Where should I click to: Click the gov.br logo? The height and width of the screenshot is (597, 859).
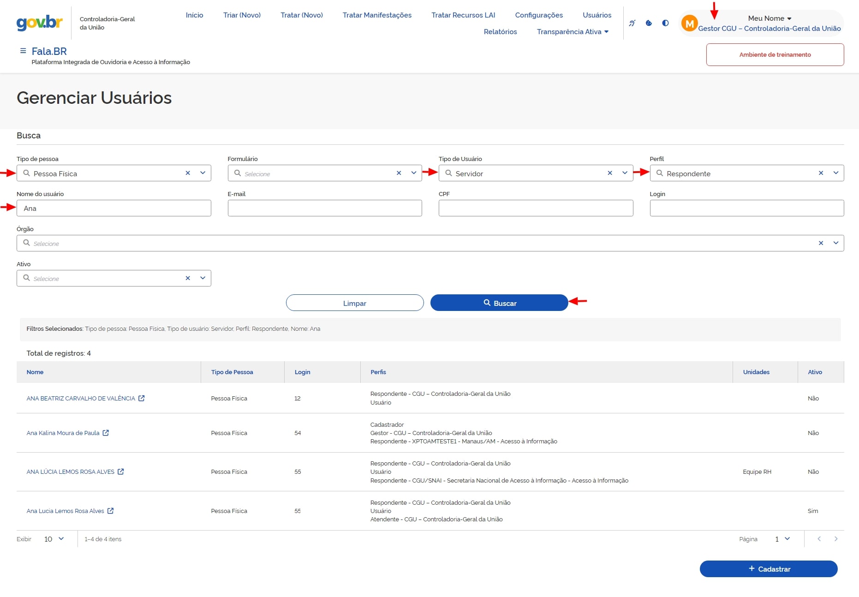(x=40, y=23)
